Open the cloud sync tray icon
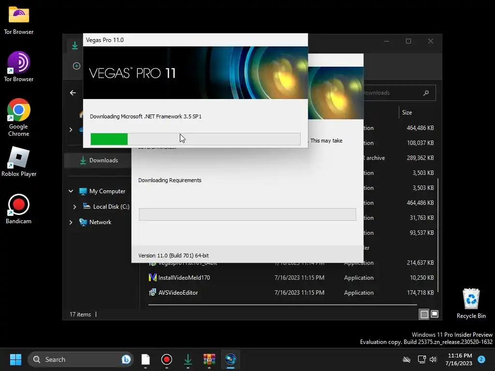Viewport: 495px width, 371px height. (x=407, y=359)
